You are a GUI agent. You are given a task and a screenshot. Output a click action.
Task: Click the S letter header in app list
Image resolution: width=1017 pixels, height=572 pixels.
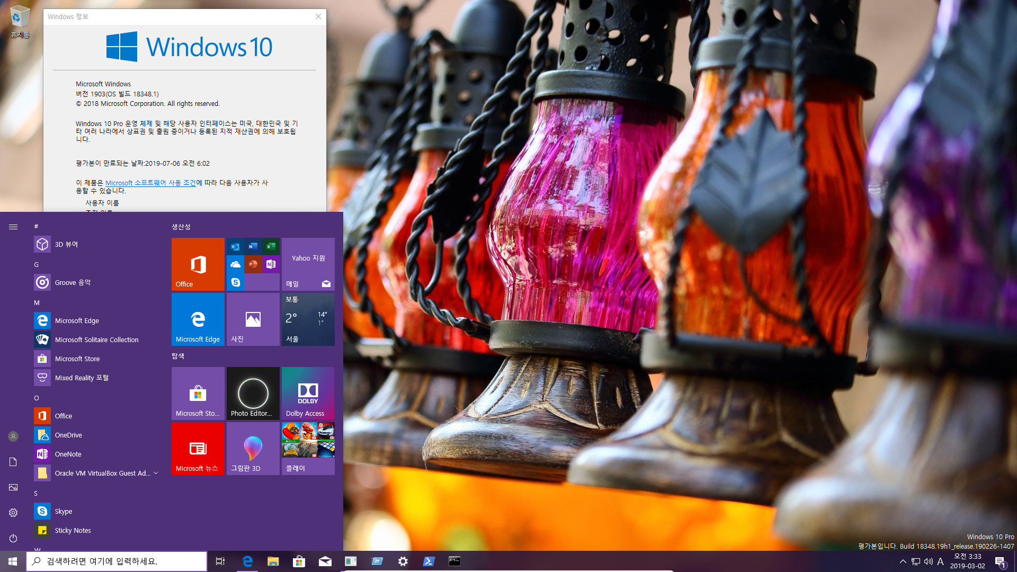pos(36,493)
